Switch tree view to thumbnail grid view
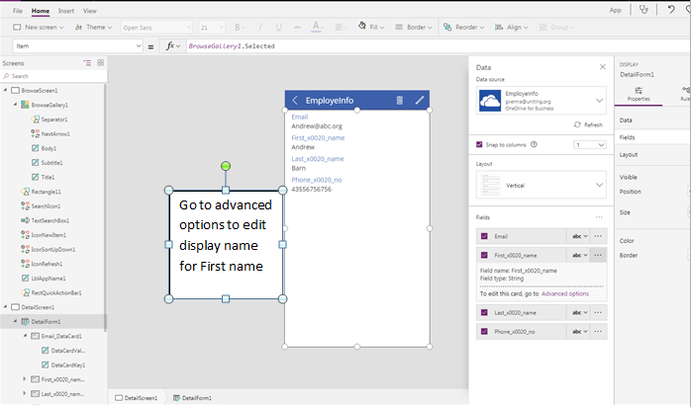This screenshot has height=407, width=691. pyautogui.click(x=100, y=62)
